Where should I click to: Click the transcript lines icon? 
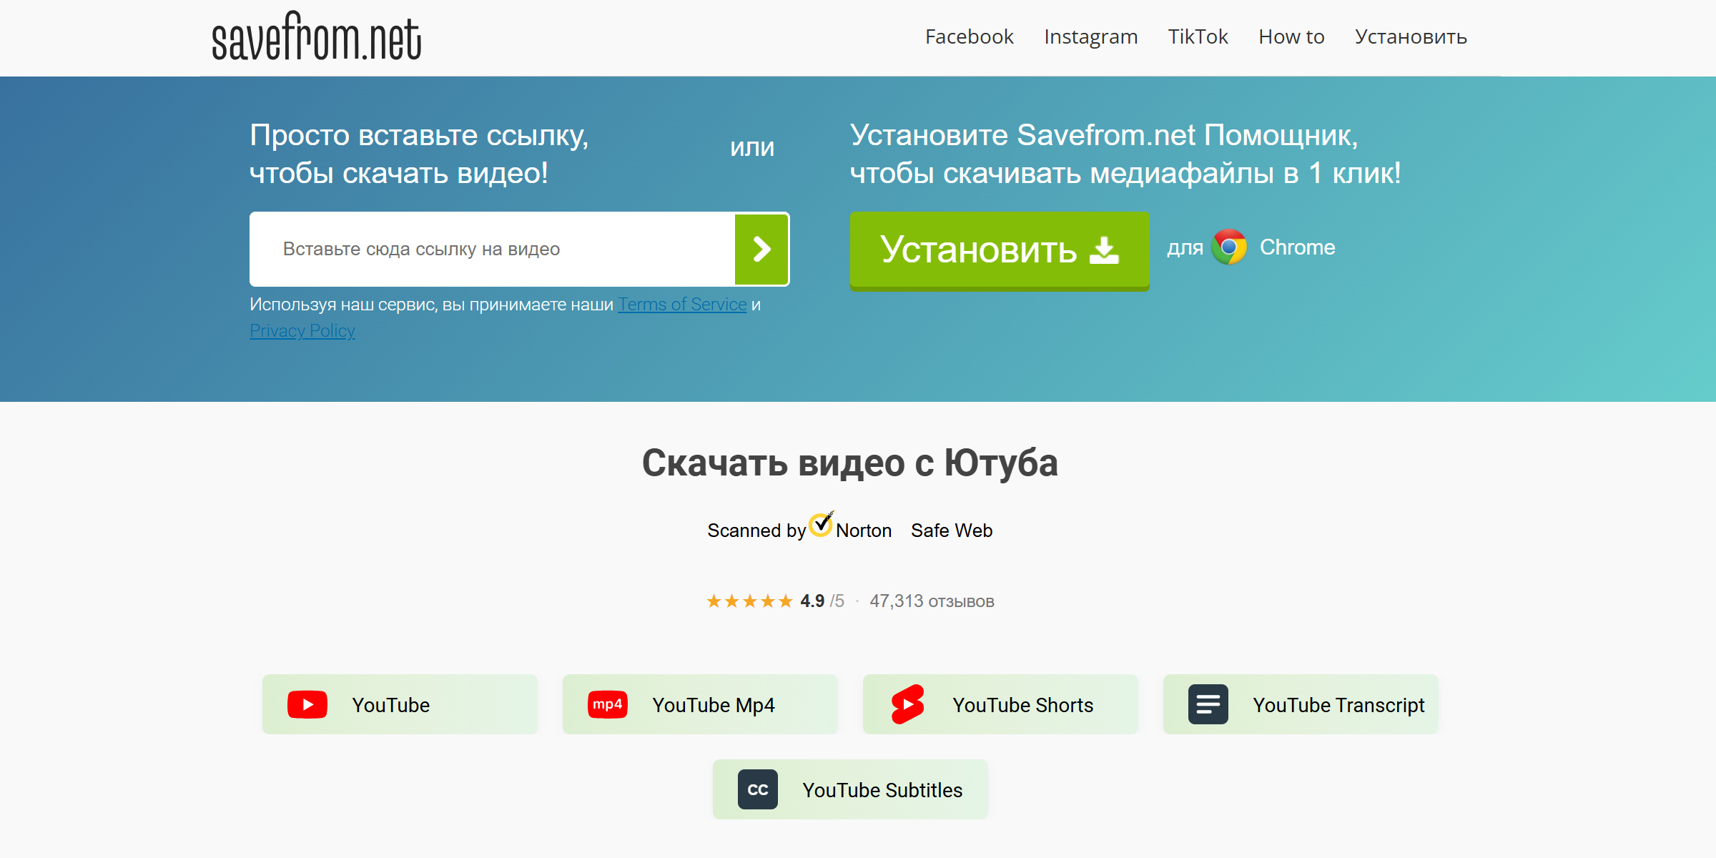click(x=1208, y=705)
